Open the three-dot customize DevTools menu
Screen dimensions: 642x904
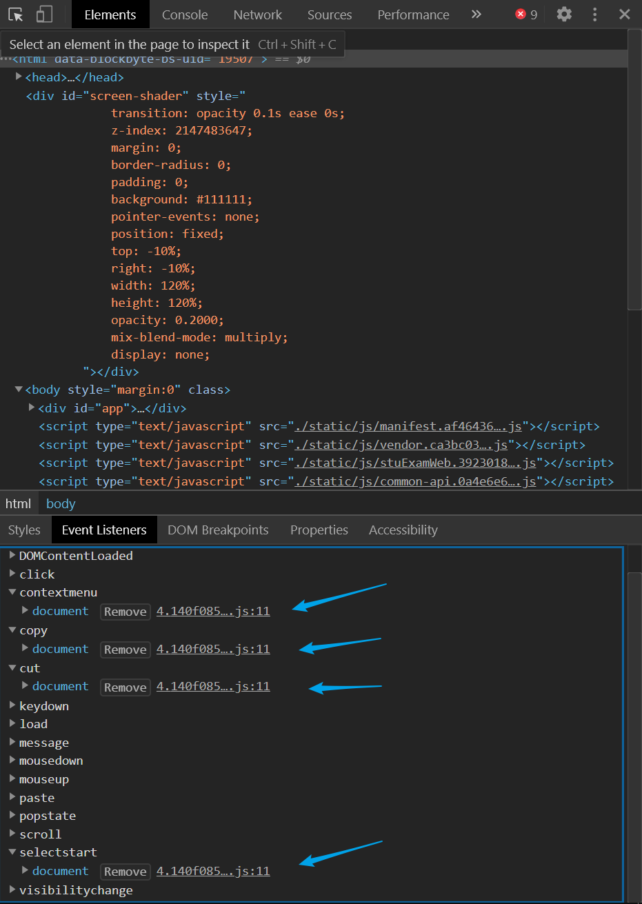click(x=595, y=14)
